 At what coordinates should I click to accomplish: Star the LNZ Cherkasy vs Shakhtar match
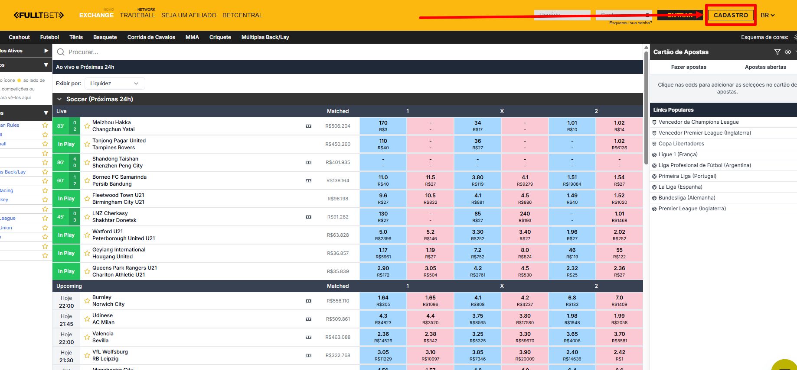pos(87,217)
